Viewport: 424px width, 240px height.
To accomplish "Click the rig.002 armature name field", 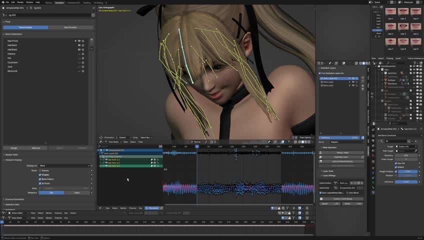I will tap(48, 15).
